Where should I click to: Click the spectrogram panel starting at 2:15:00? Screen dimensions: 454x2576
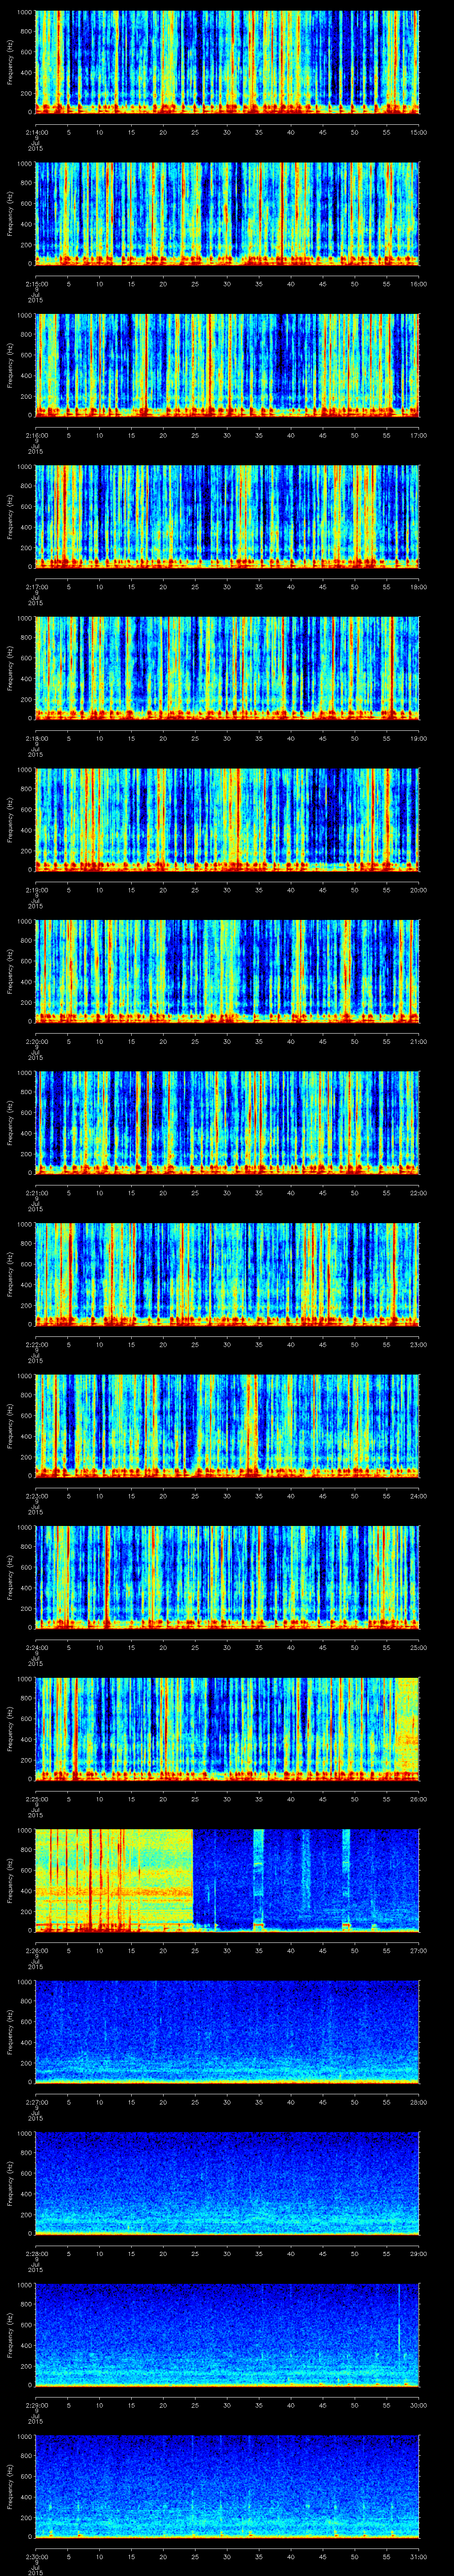tap(227, 213)
